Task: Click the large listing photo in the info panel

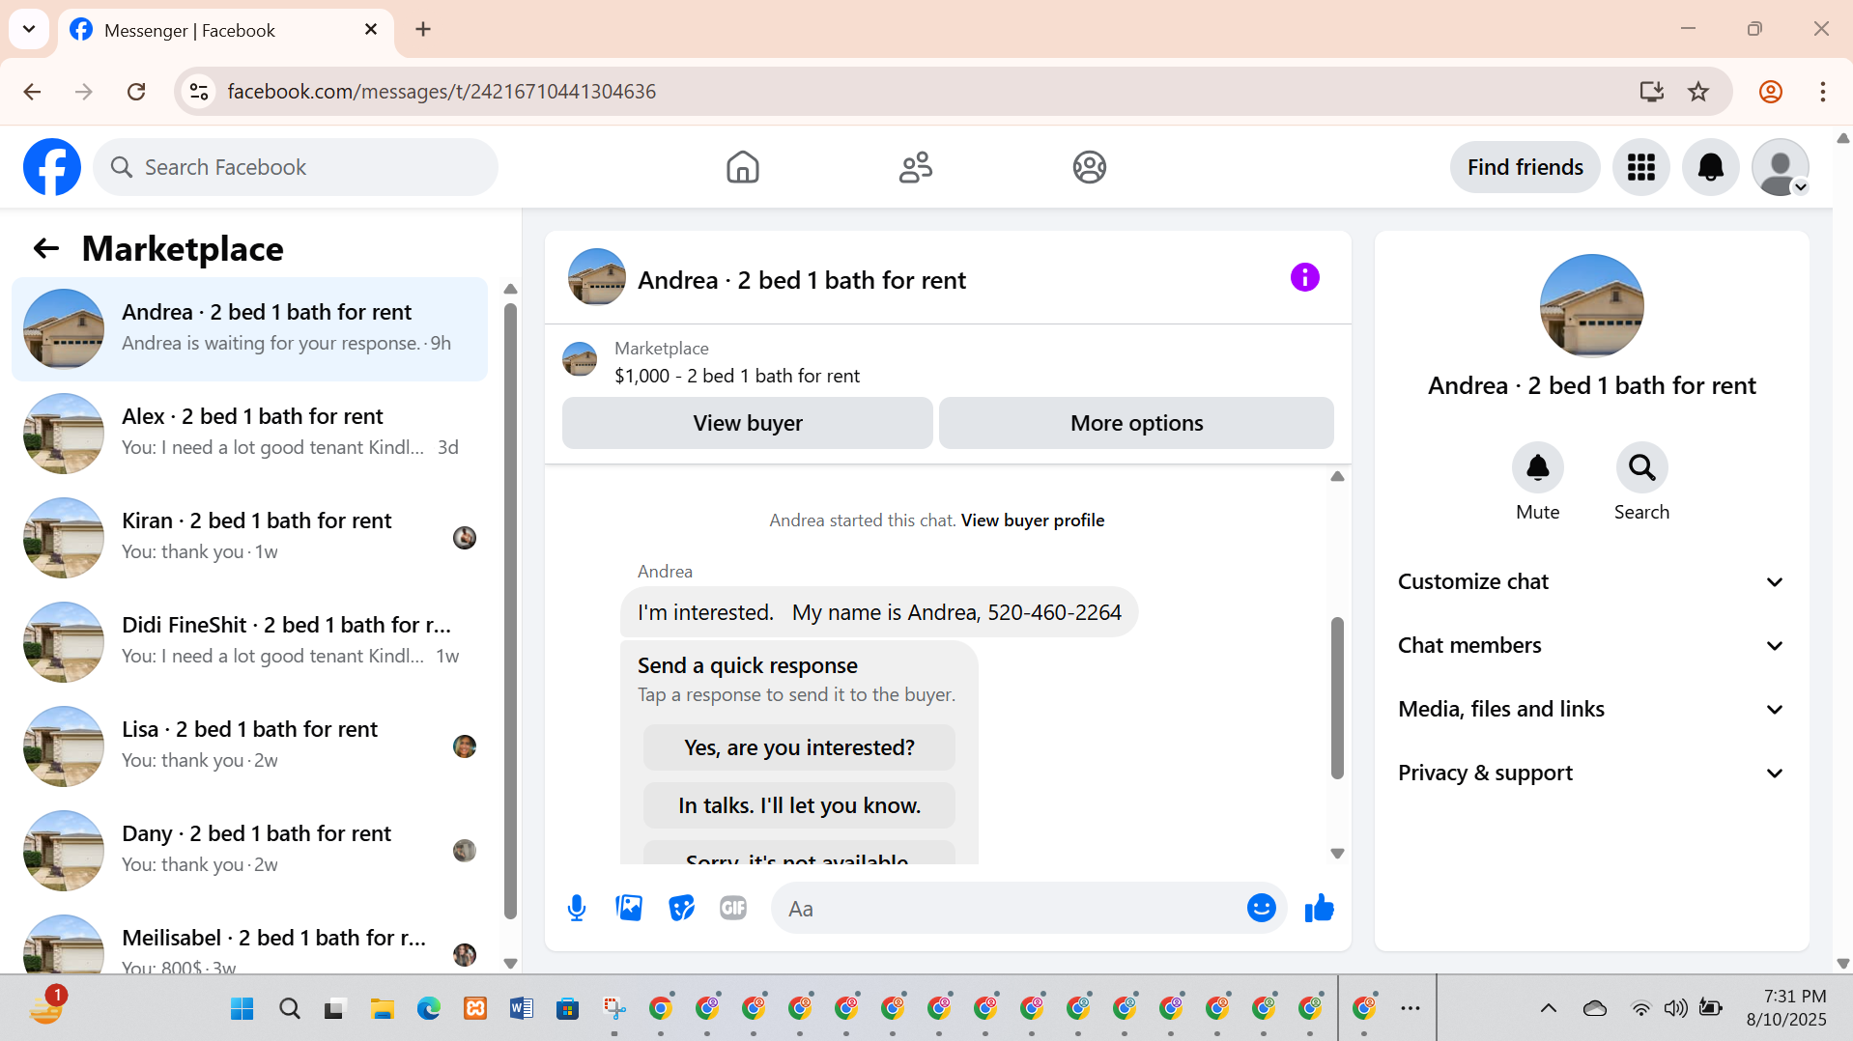Action: pyautogui.click(x=1591, y=306)
